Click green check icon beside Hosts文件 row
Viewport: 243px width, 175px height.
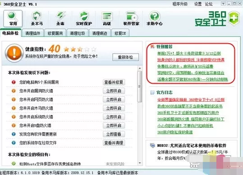[x=14, y=163]
